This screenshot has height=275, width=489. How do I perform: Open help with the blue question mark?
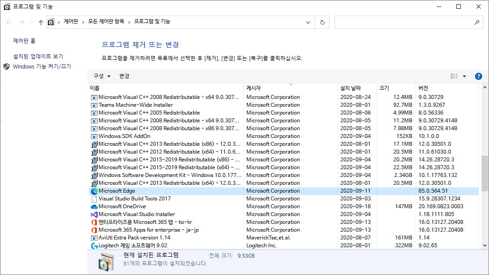pyautogui.click(x=479, y=76)
